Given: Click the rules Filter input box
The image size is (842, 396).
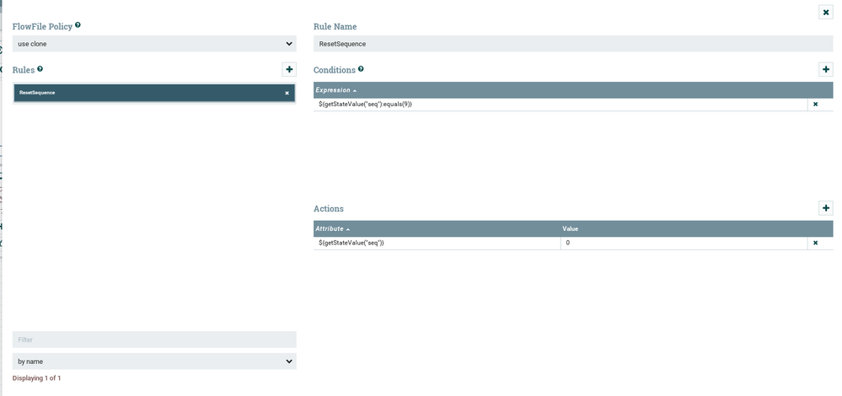Looking at the screenshot, I should point(154,340).
